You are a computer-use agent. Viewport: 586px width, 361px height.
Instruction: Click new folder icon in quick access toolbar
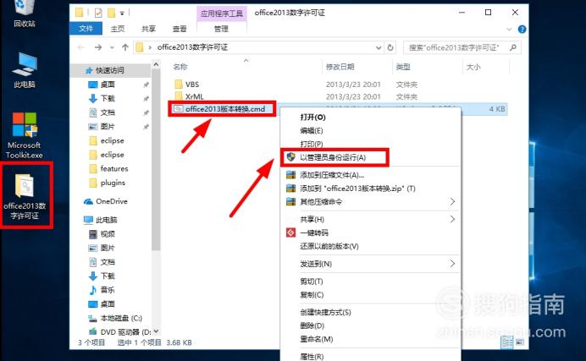click(x=111, y=13)
